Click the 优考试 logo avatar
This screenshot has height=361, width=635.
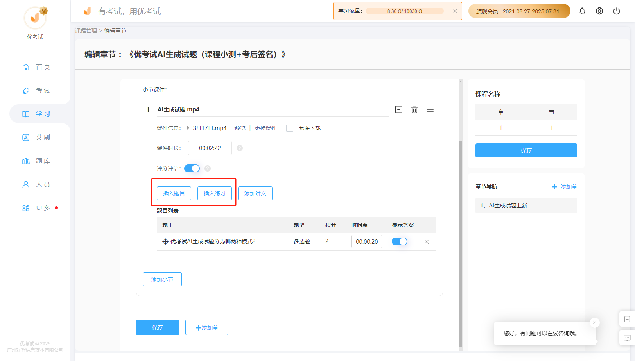35,18
